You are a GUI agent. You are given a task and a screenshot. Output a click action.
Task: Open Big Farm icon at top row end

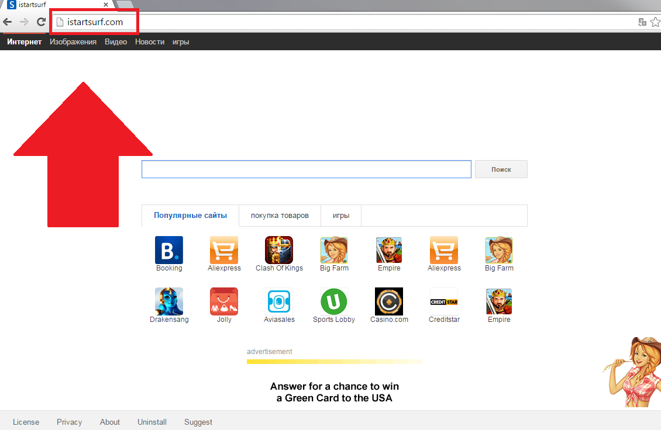pyautogui.click(x=499, y=250)
